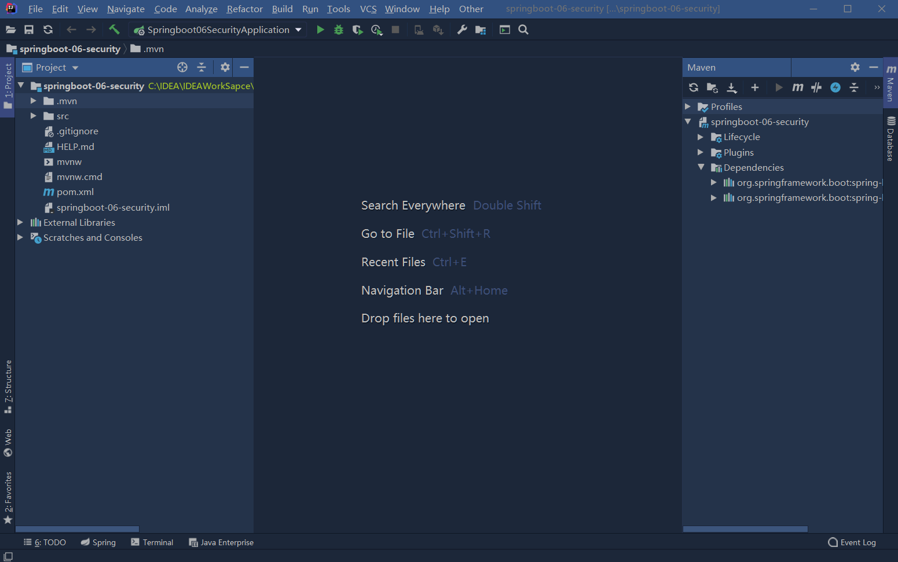Show more Maven toolbar items chevron
The image size is (898, 562).
(x=877, y=87)
